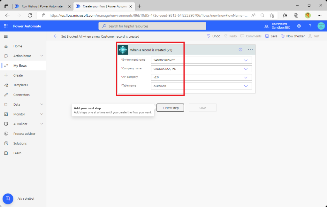The height and width of the screenshot is (207, 327).
Task: Click the environments picker icon
Action: click(266, 26)
